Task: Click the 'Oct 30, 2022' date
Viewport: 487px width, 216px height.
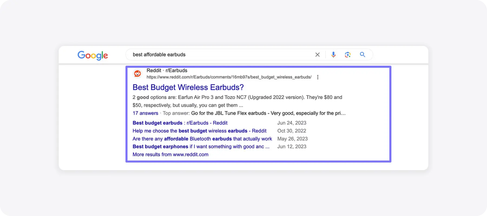Action: [x=292, y=131]
